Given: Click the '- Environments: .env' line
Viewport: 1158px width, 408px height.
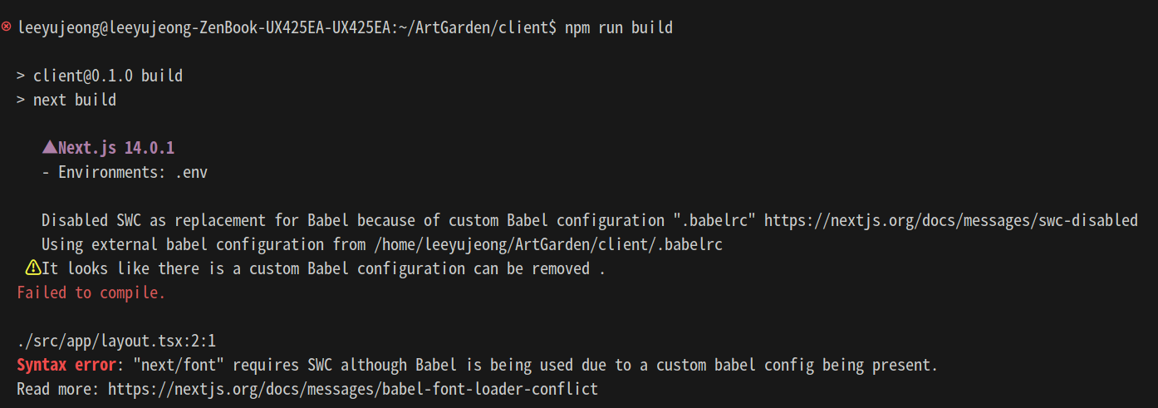Looking at the screenshot, I should coord(125,173).
